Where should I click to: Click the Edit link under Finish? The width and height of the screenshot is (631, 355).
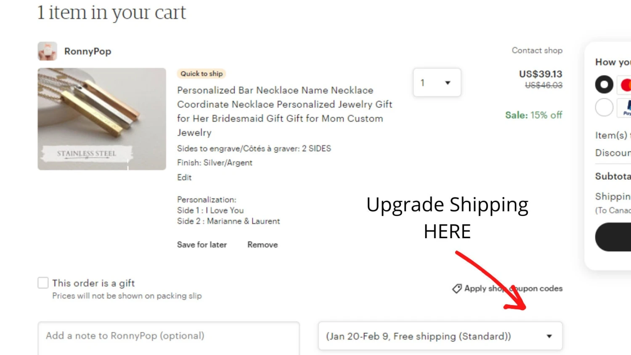tap(184, 177)
